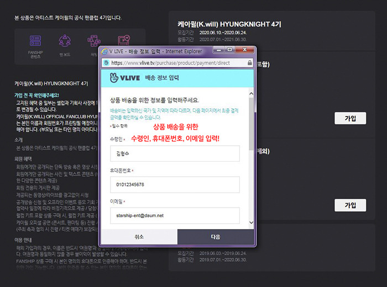Click the popup scrollbar down arrow
This screenshot has width=387, height=287.
(x=251, y=222)
